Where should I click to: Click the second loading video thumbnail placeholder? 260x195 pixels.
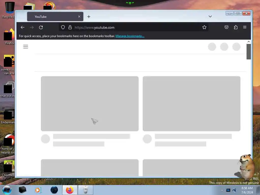tap(191, 104)
